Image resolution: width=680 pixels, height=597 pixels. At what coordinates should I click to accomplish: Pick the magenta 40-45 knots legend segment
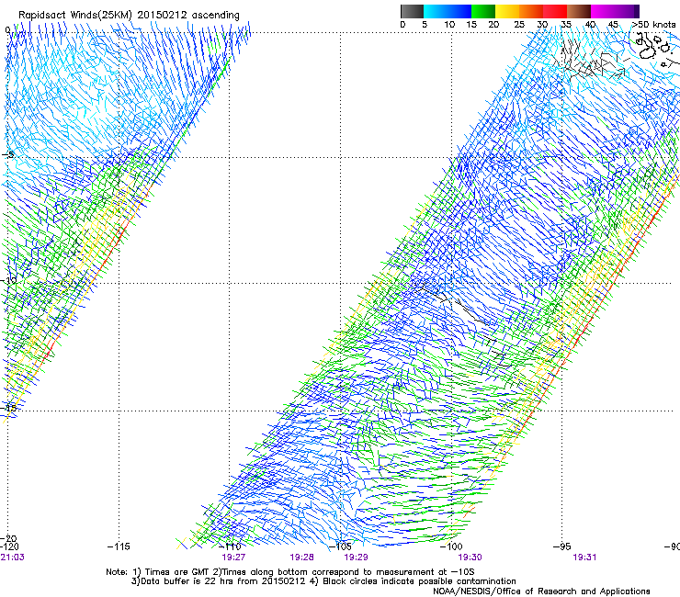(603, 11)
